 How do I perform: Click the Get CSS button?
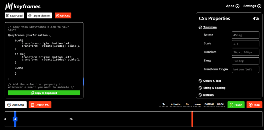click(x=63, y=15)
